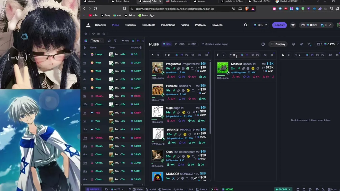340x191 pixels.
Task: Toggle the eye-slash in the first token column
Action: [x=199, y=55]
